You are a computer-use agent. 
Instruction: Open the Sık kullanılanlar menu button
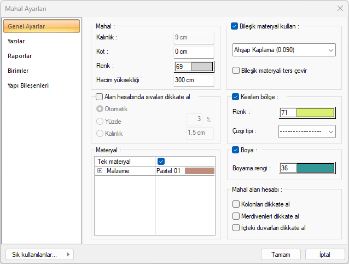click(x=39, y=255)
